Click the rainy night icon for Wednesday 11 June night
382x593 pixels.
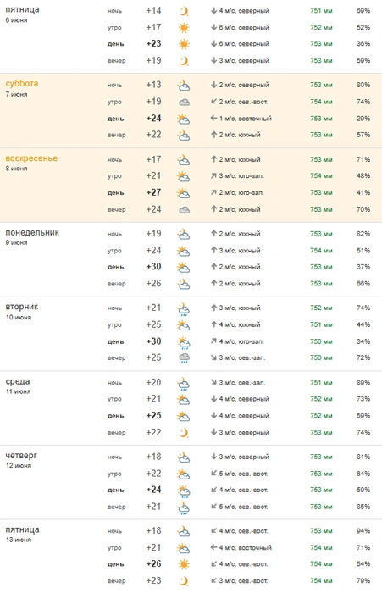pyautogui.click(x=184, y=383)
